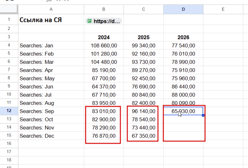Screen dimensions: 248x168
Task: Click the select-all corner box
Action: tap(9, 9)
